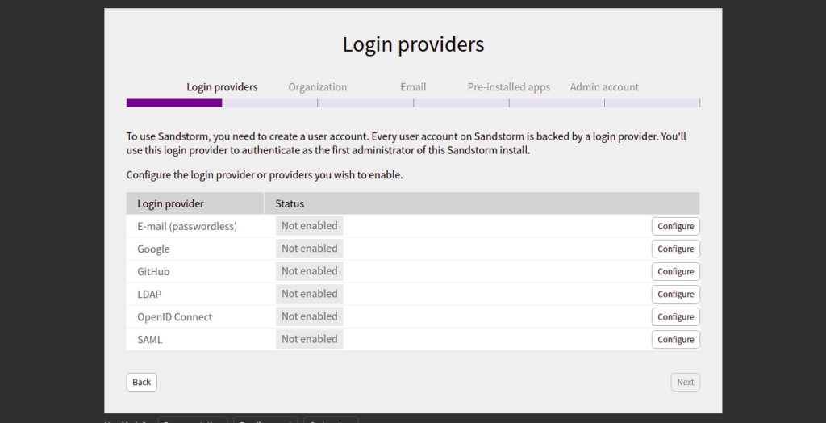This screenshot has width=826, height=423.
Task: Select the Admin account step label
Action: click(x=604, y=87)
